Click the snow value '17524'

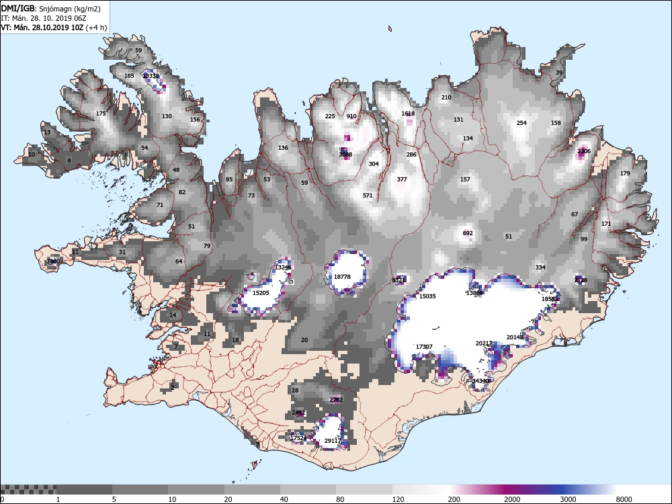298,438
